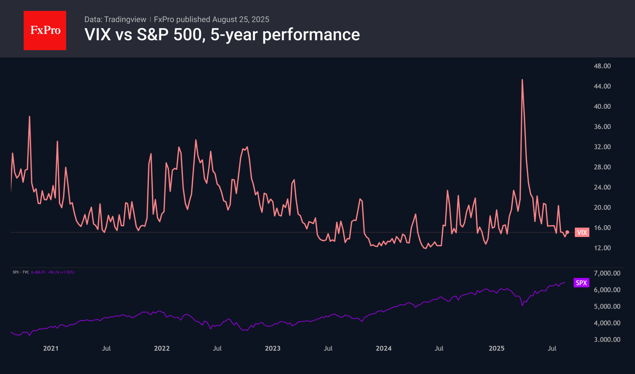This screenshot has width=635, height=374.
Task: Click the 3,000.00 value on SPX scale
Action: (x=607, y=339)
